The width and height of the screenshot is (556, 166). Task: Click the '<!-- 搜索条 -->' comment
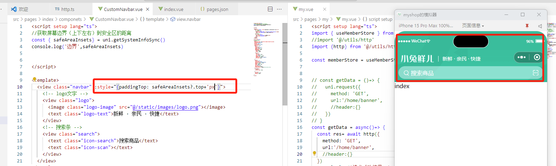point(62,127)
